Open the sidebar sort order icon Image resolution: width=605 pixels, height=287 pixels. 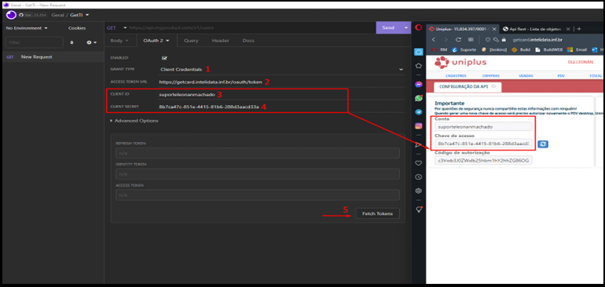(x=71, y=42)
